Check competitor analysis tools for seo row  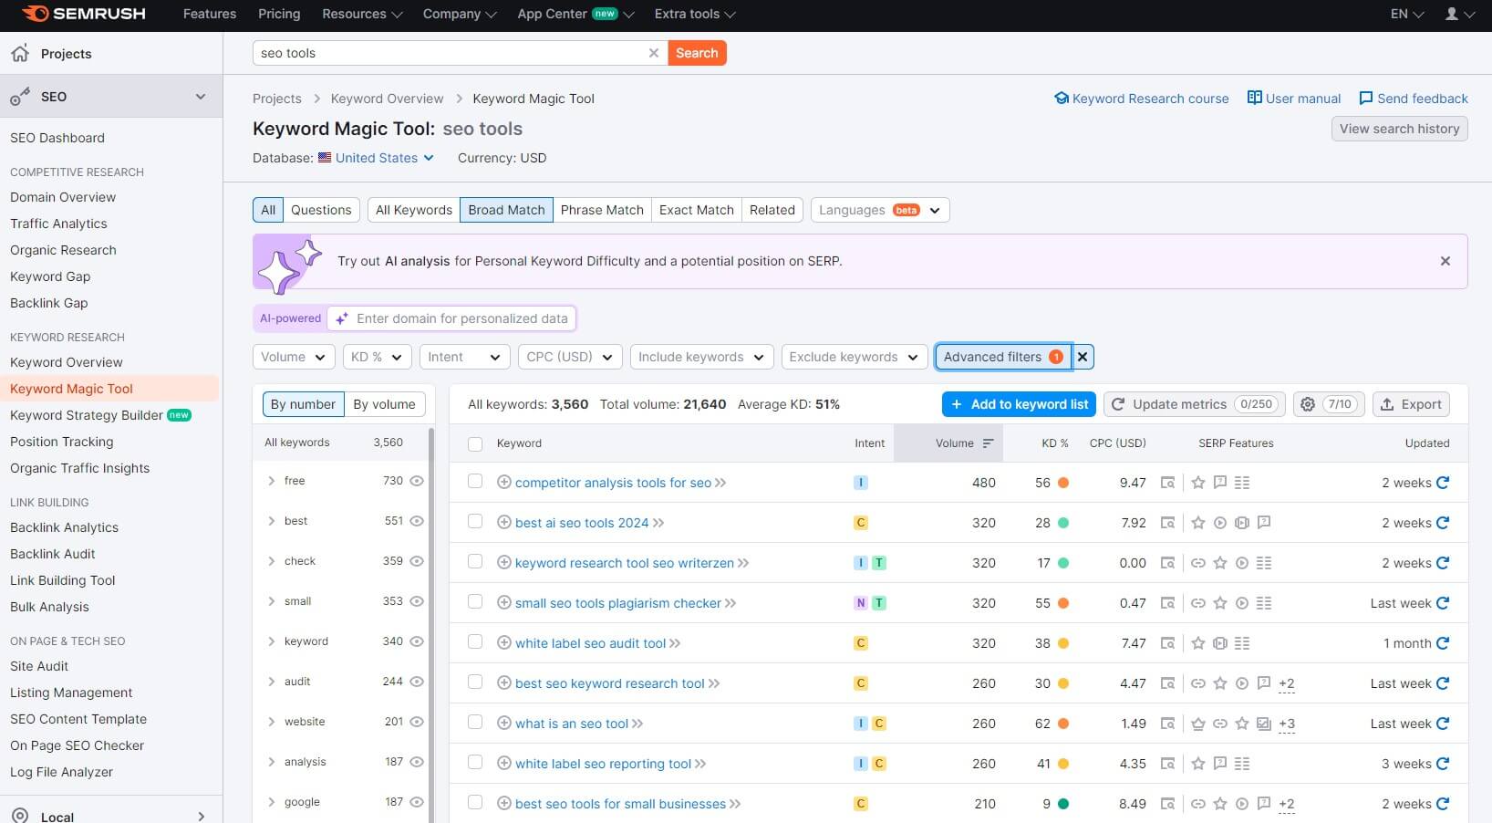tap(475, 482)
